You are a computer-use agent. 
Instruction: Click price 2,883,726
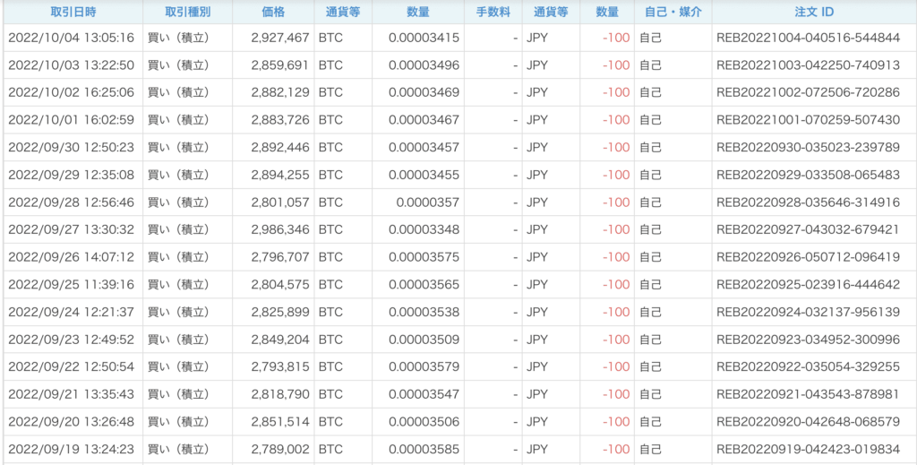click(x=280, y=120)
